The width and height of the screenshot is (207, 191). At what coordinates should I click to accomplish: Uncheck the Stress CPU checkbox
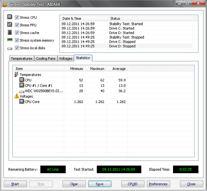point(17,17)
